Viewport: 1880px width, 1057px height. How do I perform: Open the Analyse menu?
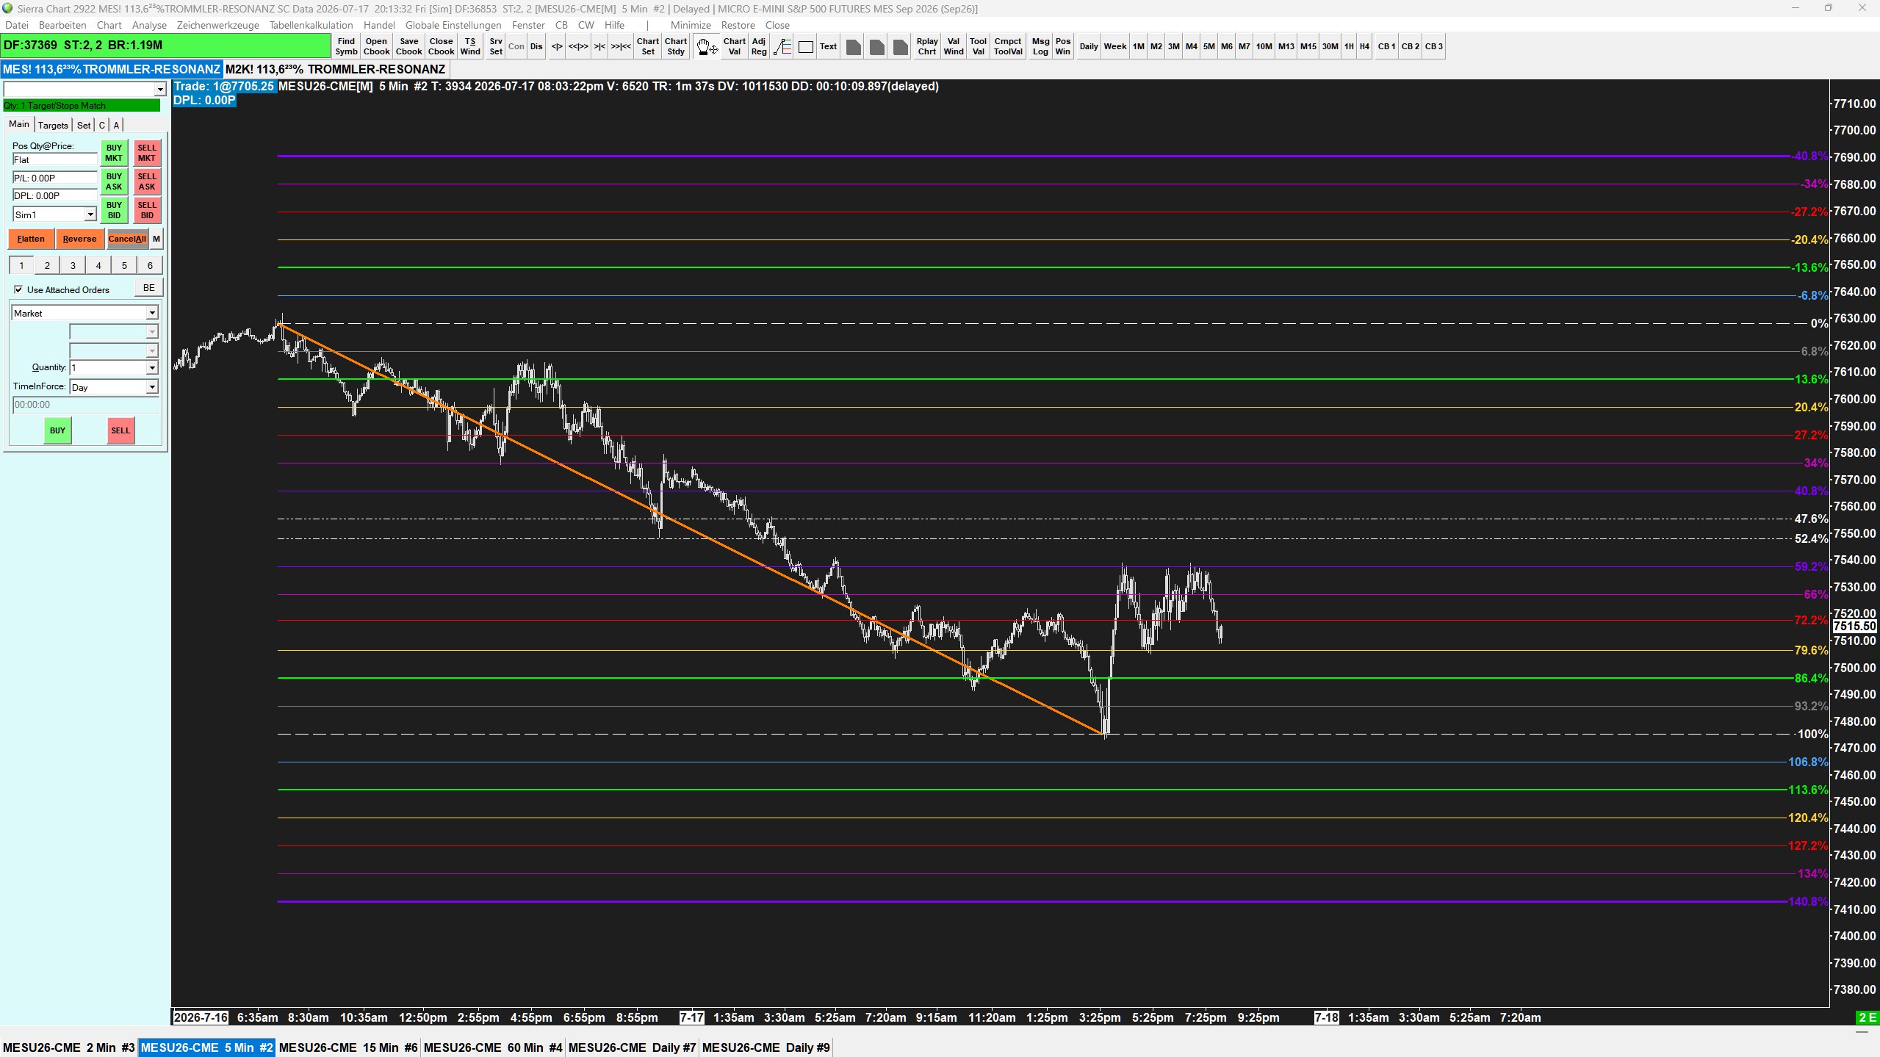coord(149,25)
